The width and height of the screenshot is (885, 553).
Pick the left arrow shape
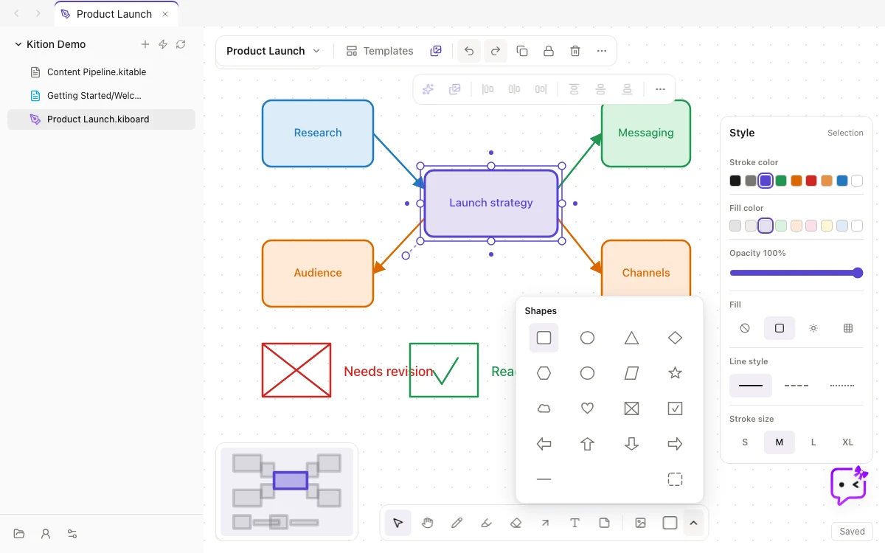(544, 444)
